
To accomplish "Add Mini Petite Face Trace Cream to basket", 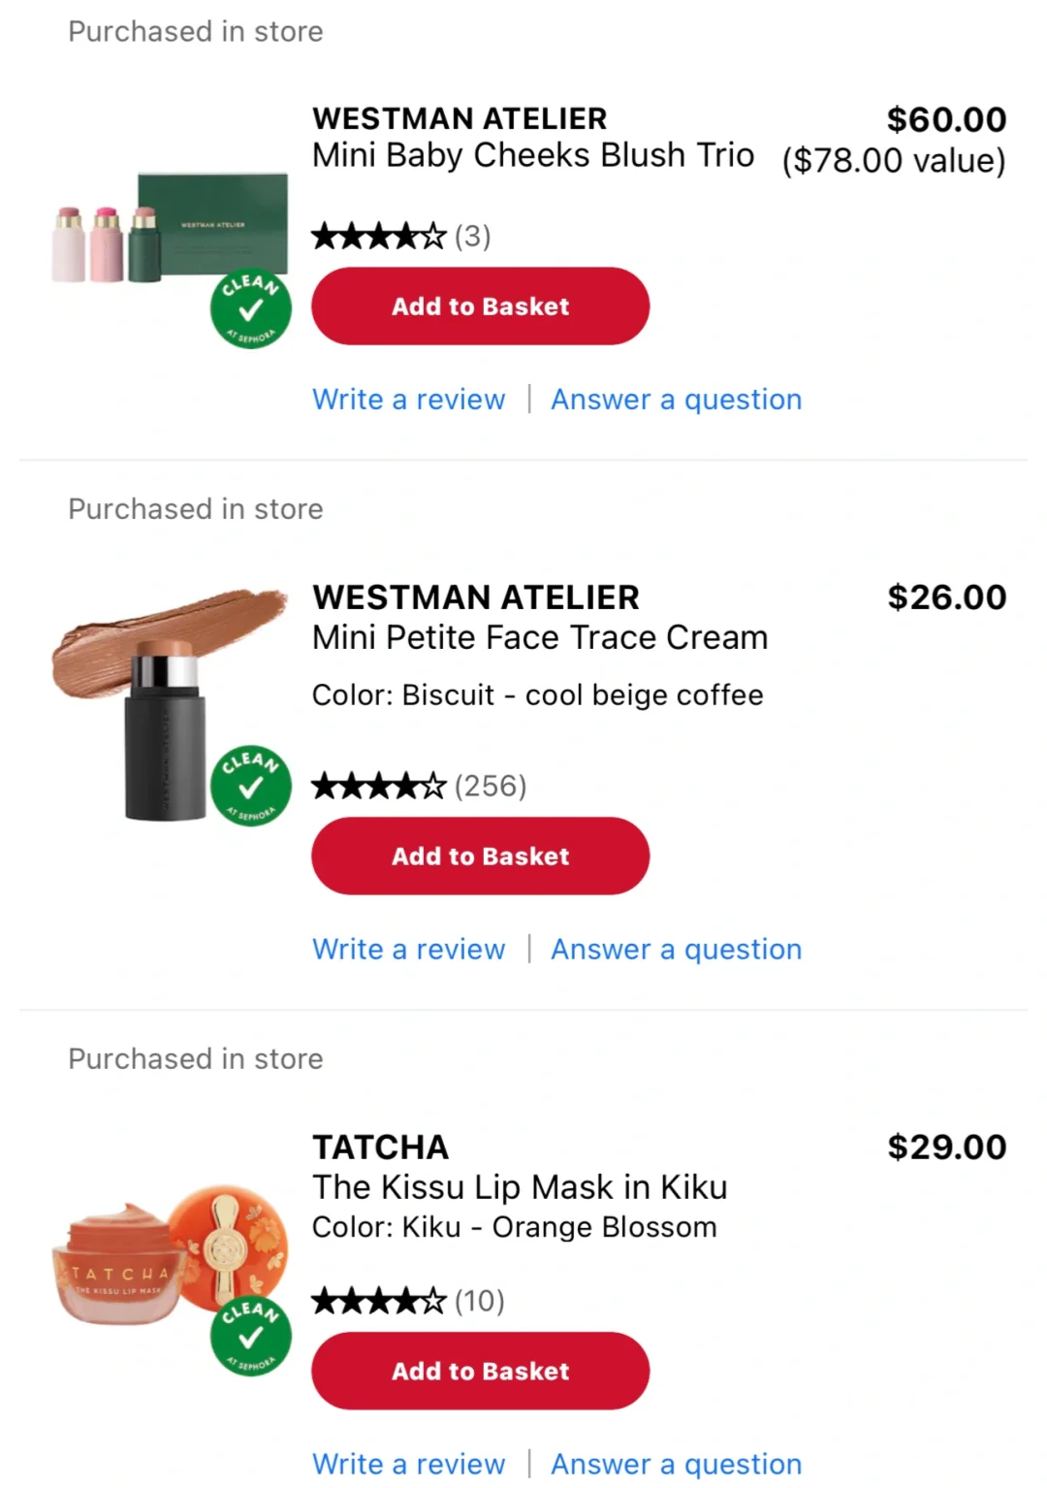I will coord(480,857).
